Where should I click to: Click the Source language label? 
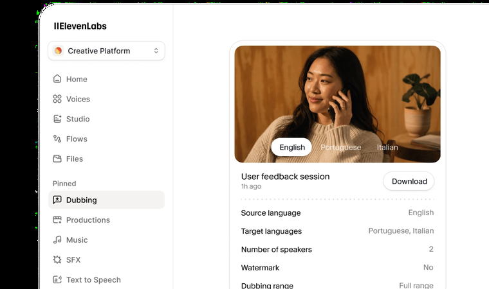tap(271, 213)
